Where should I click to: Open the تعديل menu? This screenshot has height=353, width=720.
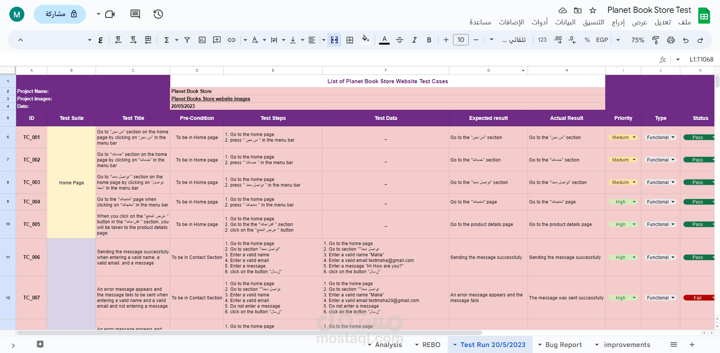[x=663, y=22]
